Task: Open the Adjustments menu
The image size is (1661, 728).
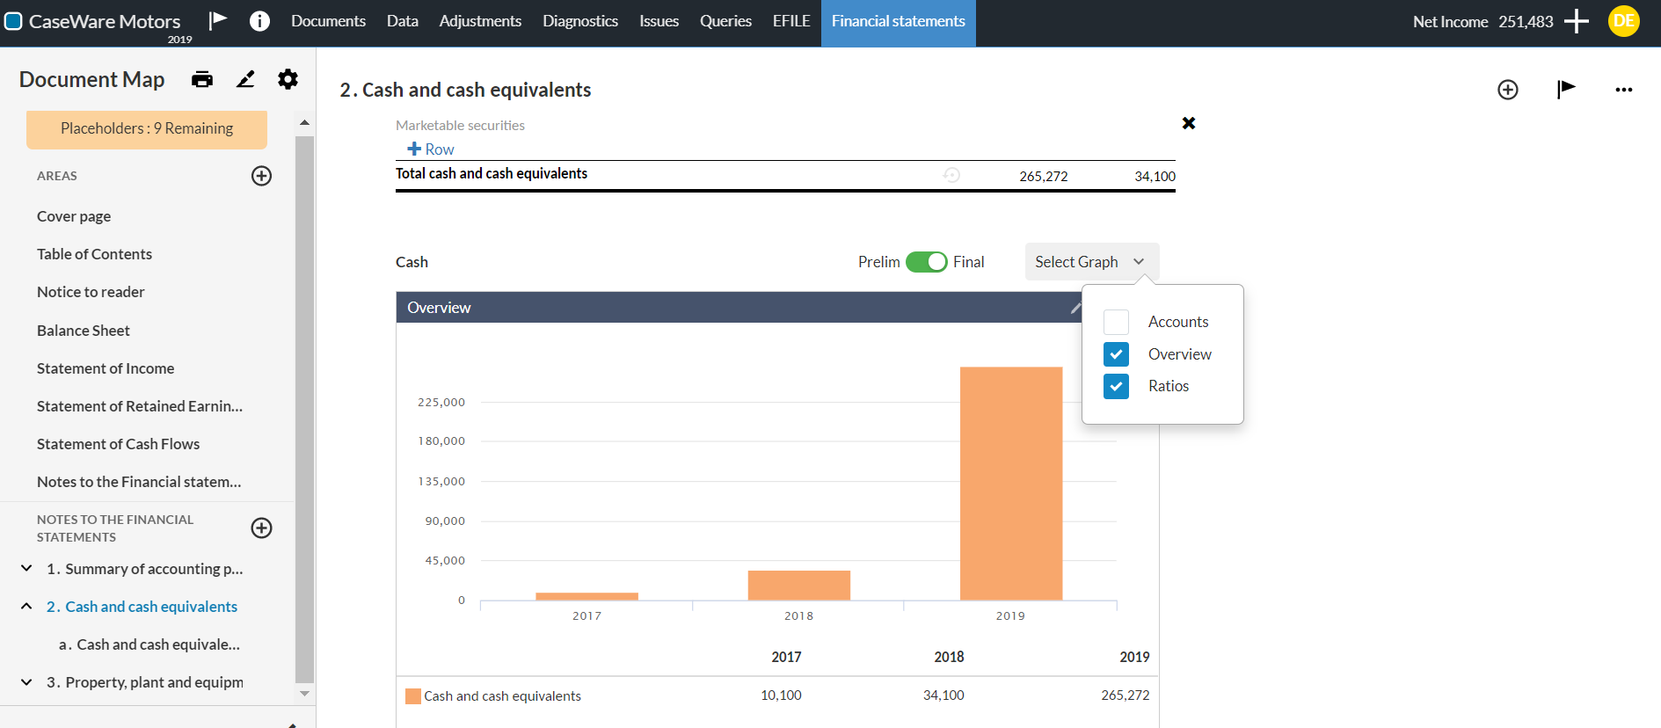Action: pos(480,21)
